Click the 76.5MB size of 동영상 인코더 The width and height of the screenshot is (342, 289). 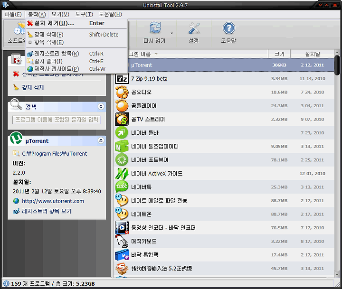(279, 228)
